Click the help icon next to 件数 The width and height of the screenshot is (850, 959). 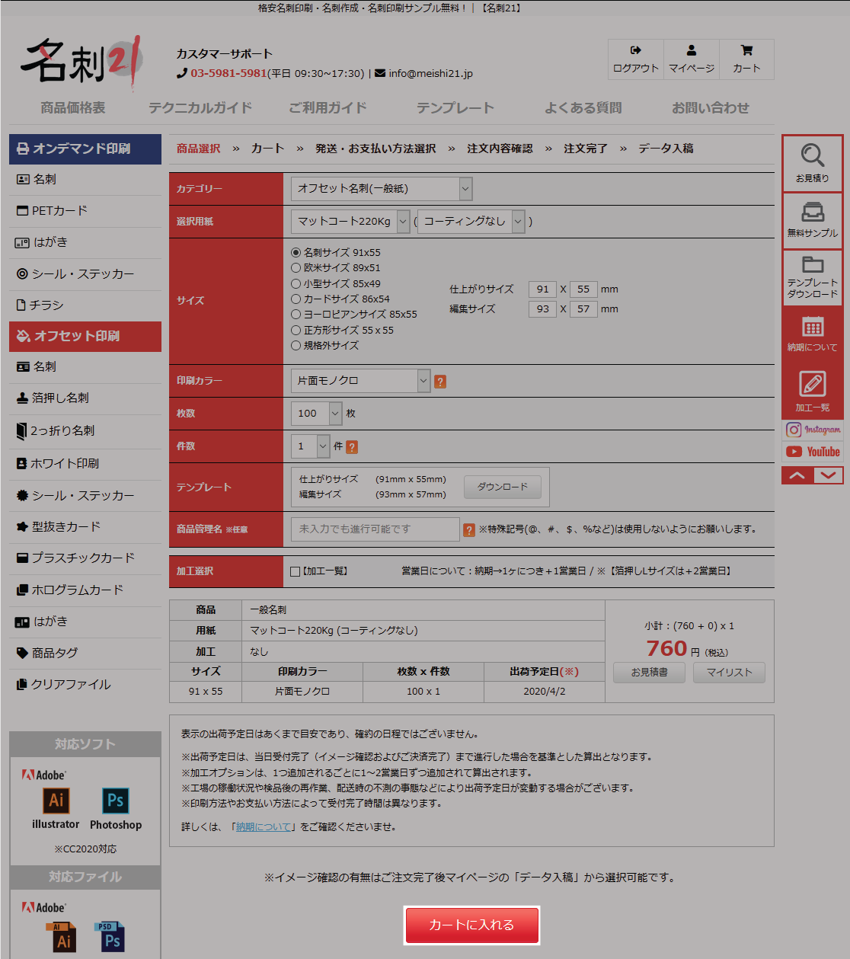[352, 447]
